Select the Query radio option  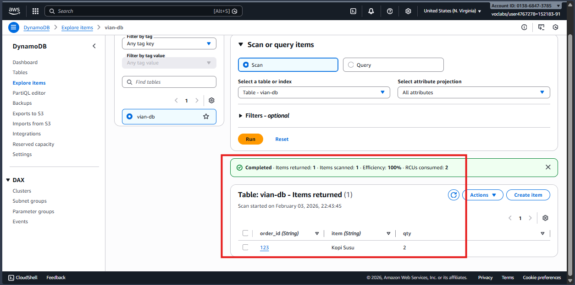[351, 65]
